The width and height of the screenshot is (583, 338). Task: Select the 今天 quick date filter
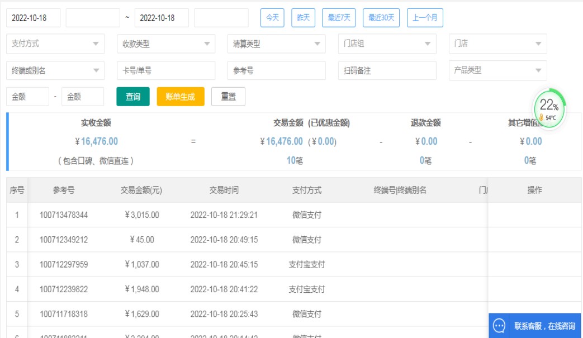(272, 18)
